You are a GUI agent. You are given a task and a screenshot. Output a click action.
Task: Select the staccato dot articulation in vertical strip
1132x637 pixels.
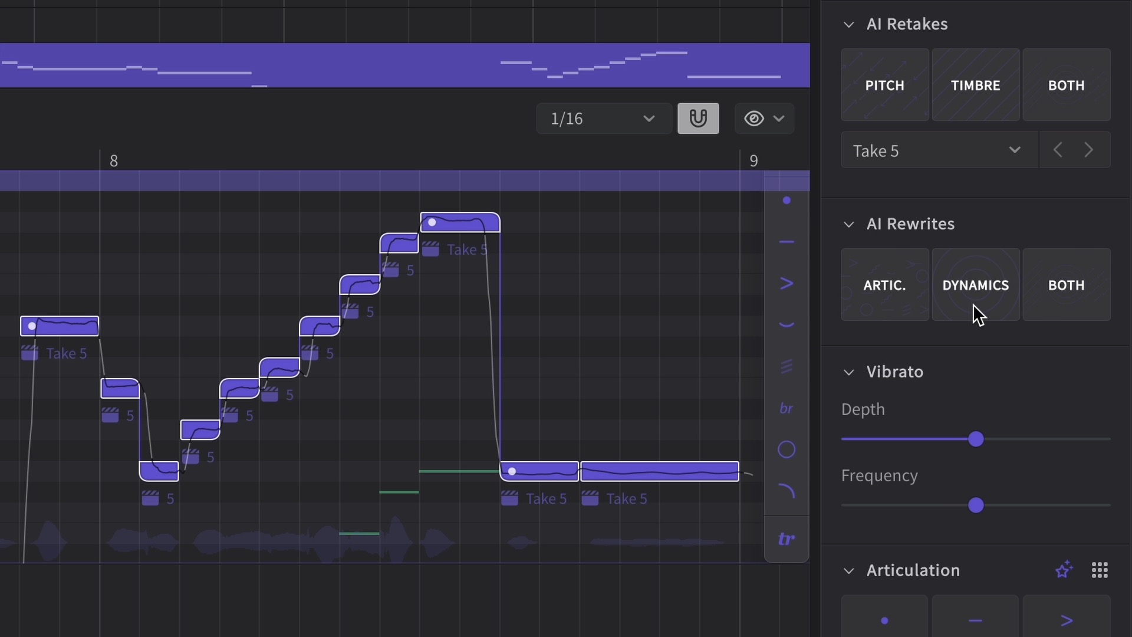[x=787, y=201]
